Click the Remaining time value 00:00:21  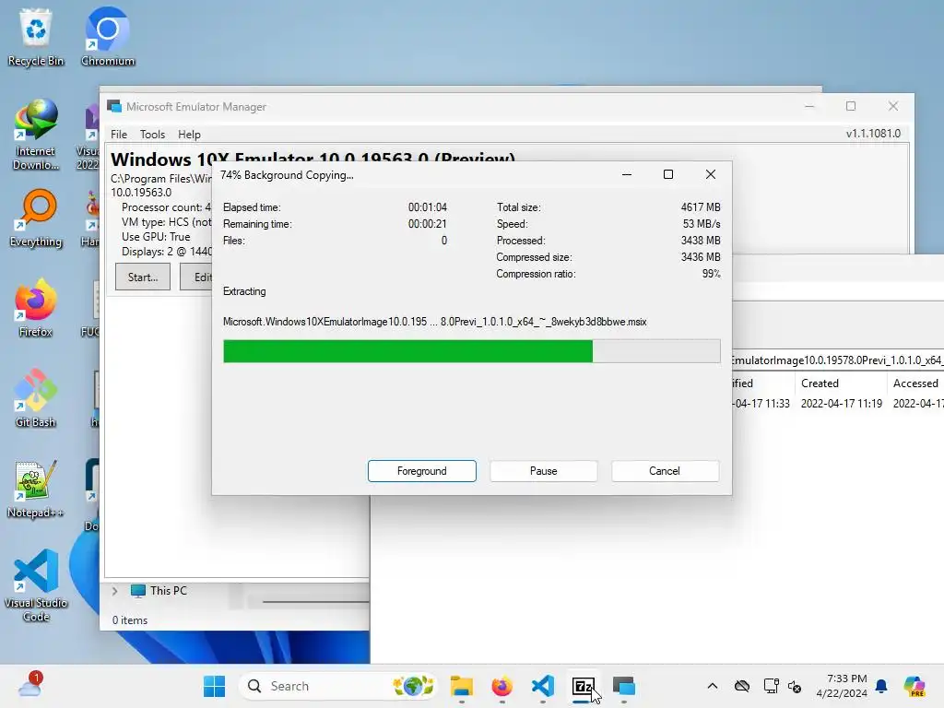pyautogui.click(x=428, y=224)
